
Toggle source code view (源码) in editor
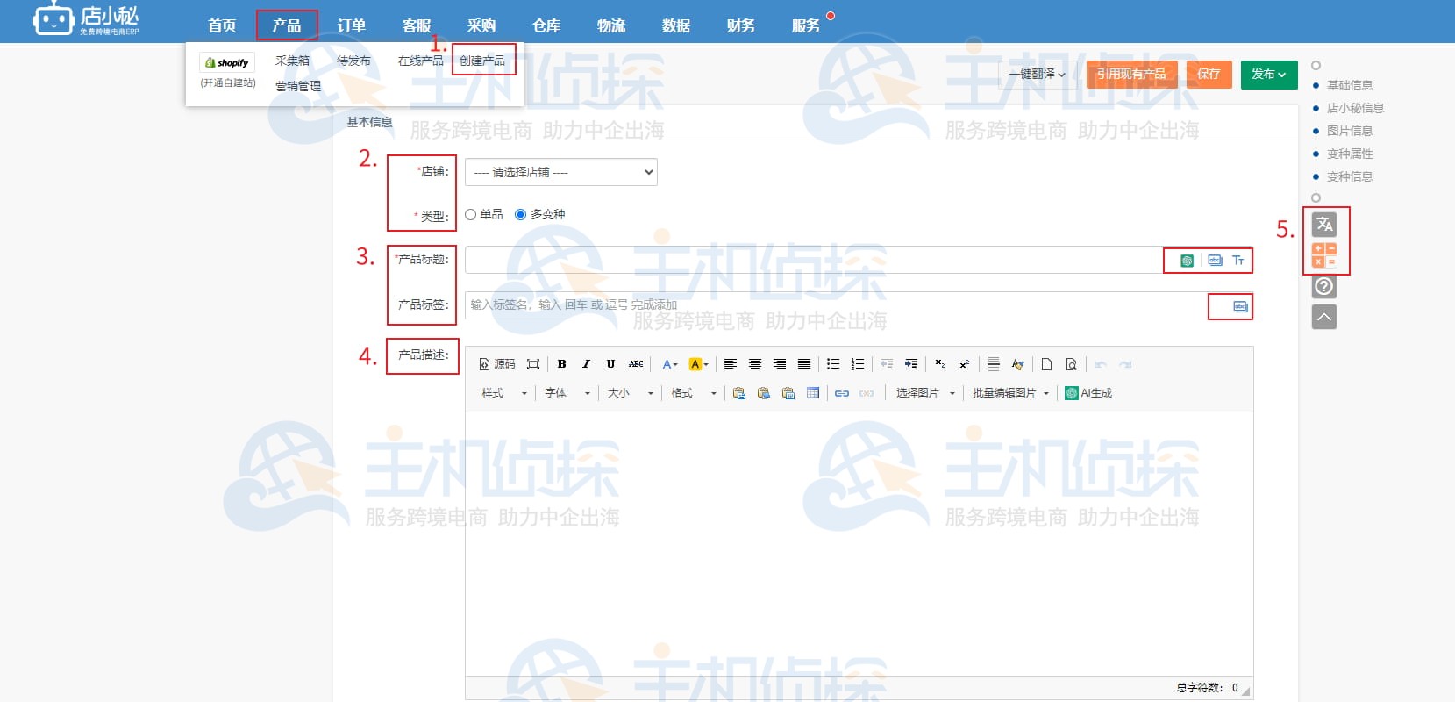coord(497,364)
